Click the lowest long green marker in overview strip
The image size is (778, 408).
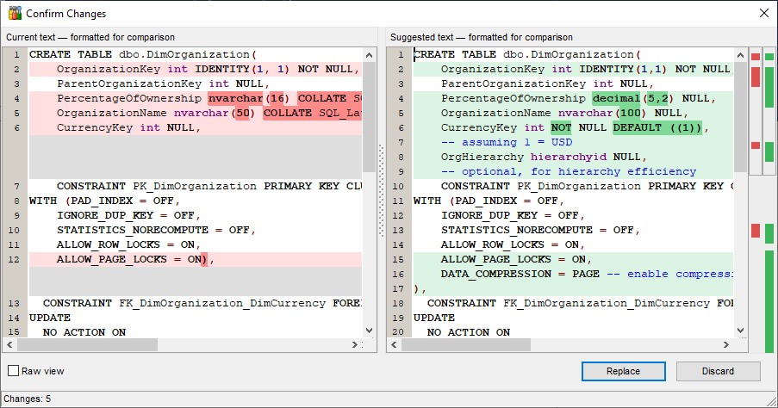tap(769, 301)
